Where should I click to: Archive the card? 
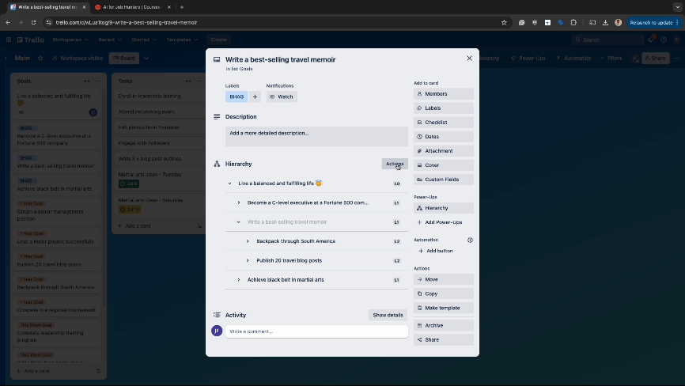click(x=444, y=325)
